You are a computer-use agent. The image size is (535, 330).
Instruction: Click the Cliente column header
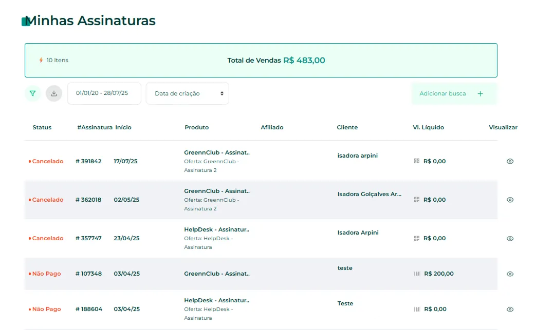pos(347,127)
